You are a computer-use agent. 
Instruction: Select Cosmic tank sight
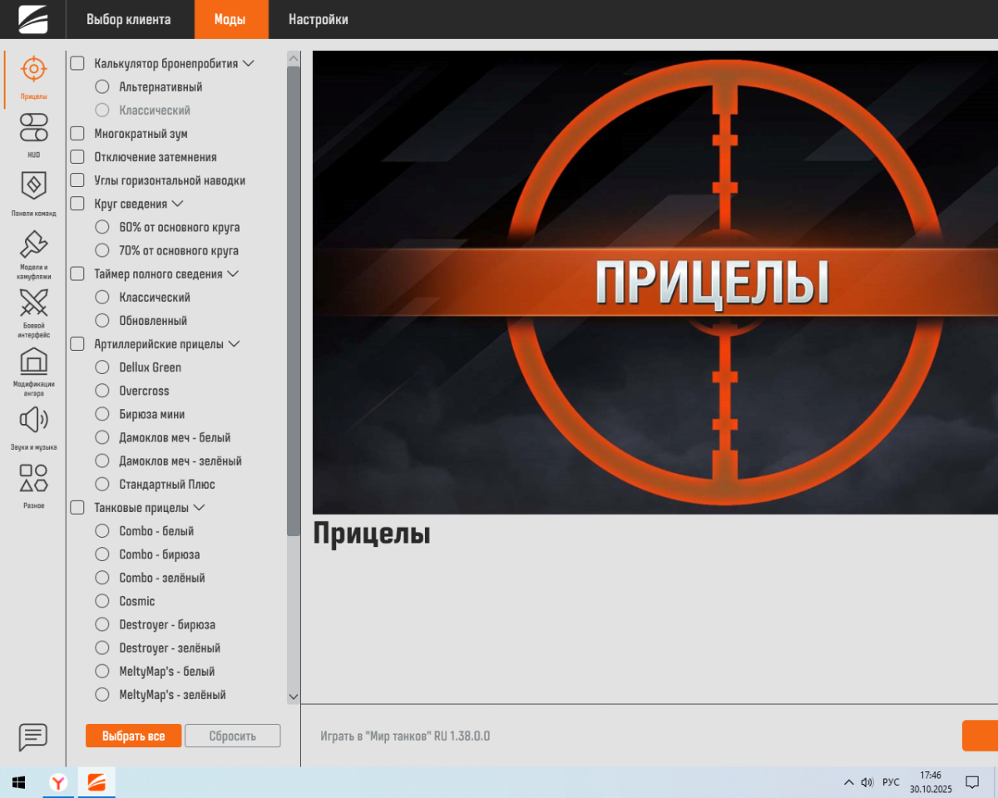[x=102, y=600]
